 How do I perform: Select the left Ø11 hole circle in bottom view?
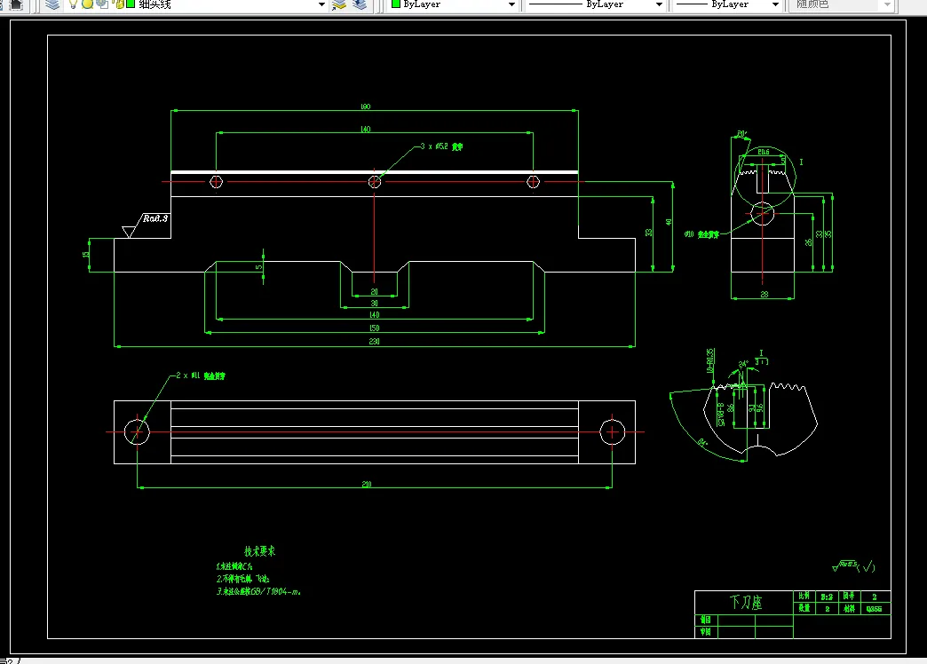(137, 432)
